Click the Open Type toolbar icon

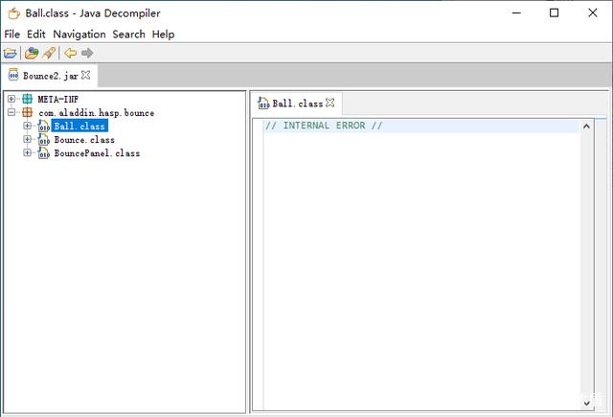point(32,53)
